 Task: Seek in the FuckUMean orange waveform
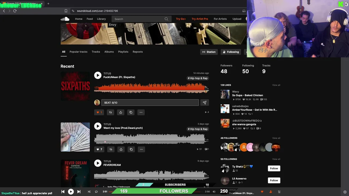pyautogui.click(x=151, y=88)
